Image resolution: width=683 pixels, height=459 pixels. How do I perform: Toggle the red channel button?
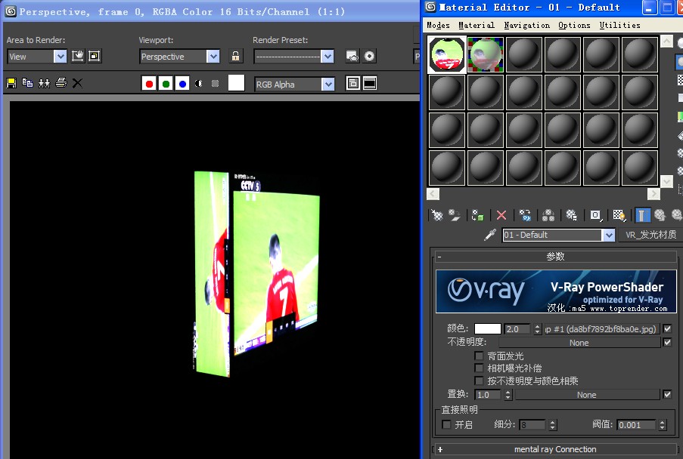pos(149,84)
